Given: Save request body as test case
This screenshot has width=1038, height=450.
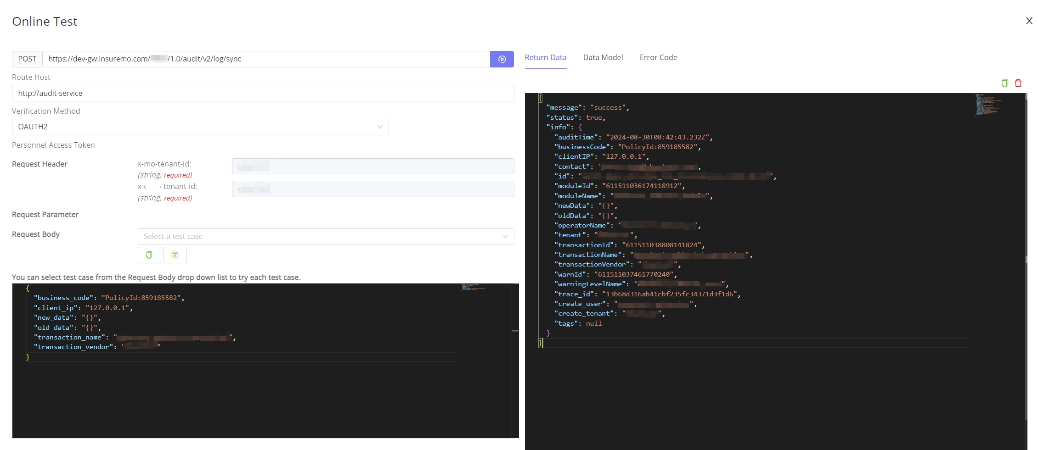Looking at the screenshot, I should tap(175, 255).
